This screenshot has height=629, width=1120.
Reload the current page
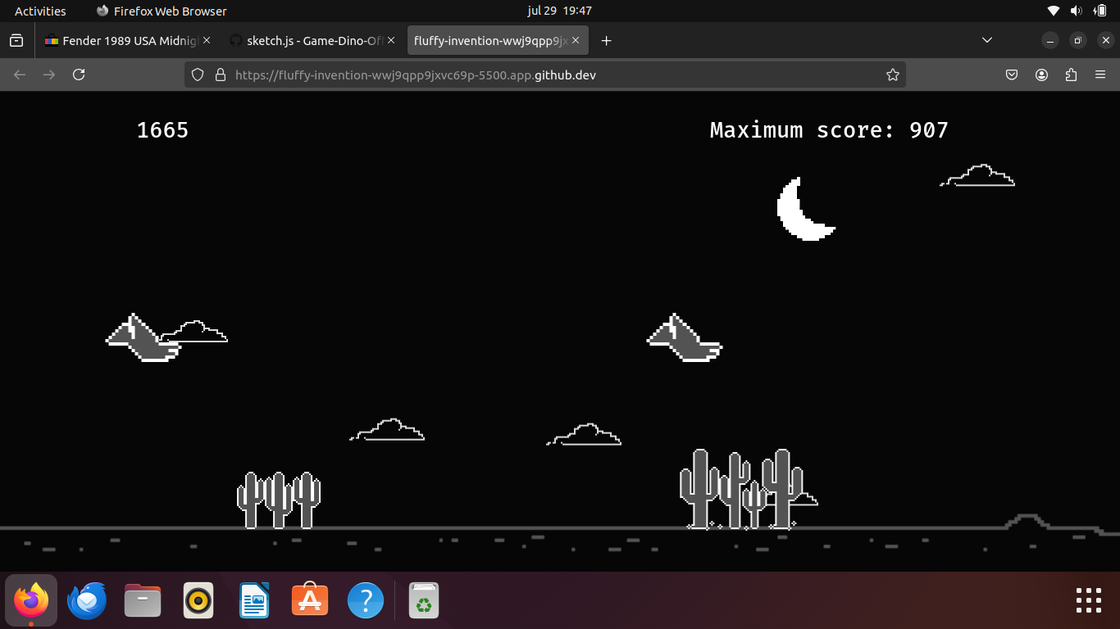(79, 75)
